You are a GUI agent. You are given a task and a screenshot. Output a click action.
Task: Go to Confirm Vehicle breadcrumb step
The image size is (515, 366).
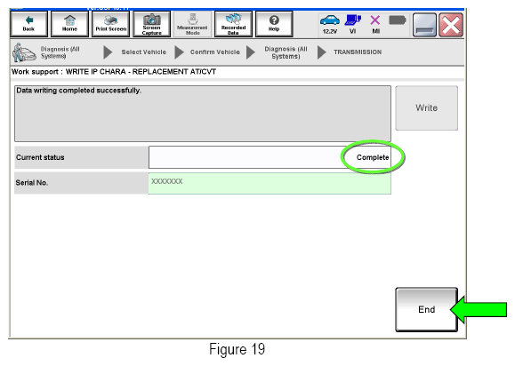[x=215, y=52]
